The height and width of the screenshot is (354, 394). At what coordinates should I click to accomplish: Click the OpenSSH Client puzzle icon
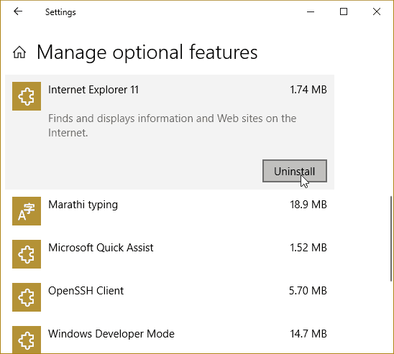pyautogui.click(x=27, y=297)
